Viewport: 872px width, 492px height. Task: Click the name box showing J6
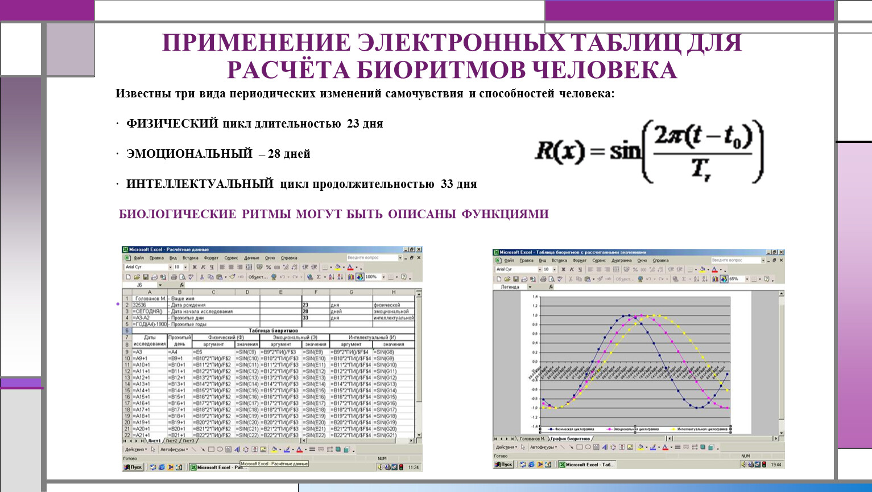coord(140,285)
